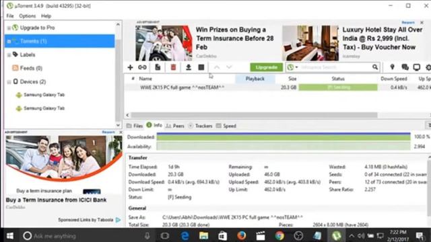This screenshot has width=431, height=242.
Task: Select the WWE 2K15 PC full game torrent
Action: pos(183,87)
